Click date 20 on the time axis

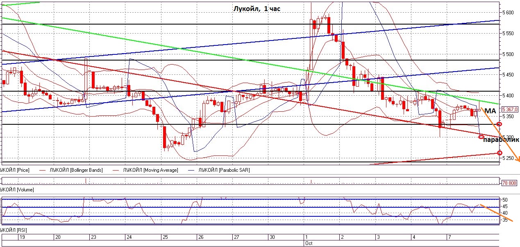58,237
